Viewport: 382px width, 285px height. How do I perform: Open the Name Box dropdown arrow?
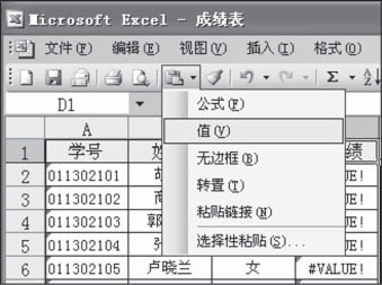(x=139, y=104)
